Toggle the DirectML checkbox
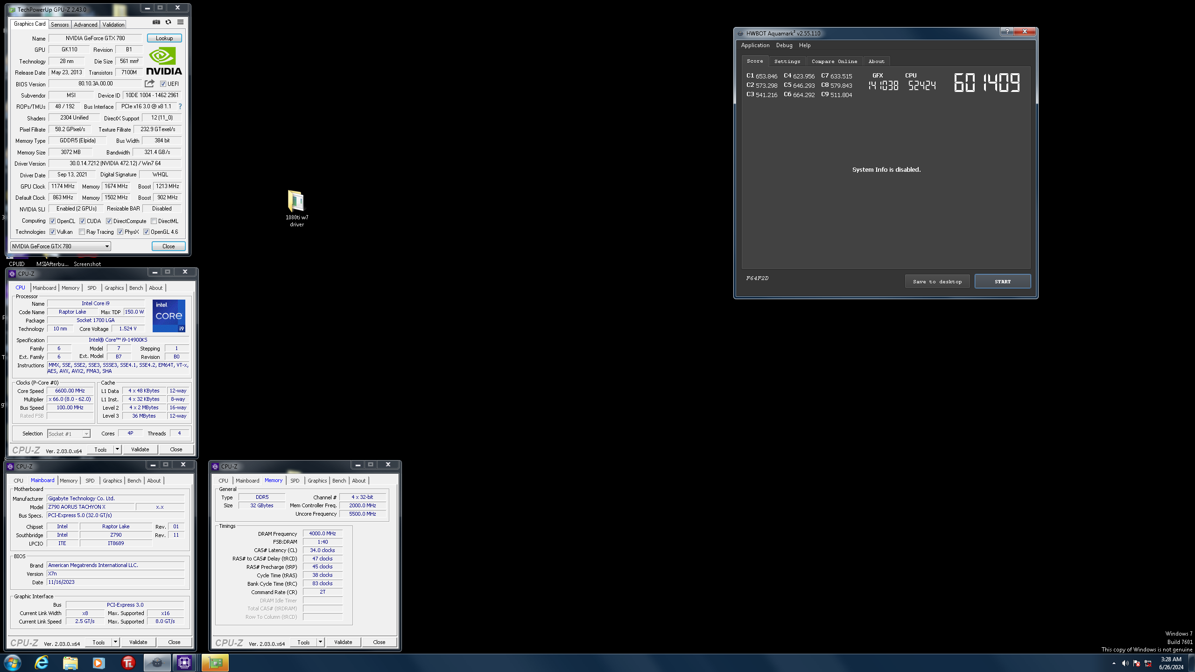The width and height of the screenshot is (1195, 672). [154, 221]
